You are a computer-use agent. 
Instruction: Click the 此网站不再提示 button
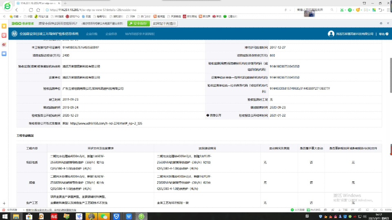coord(165,24)
